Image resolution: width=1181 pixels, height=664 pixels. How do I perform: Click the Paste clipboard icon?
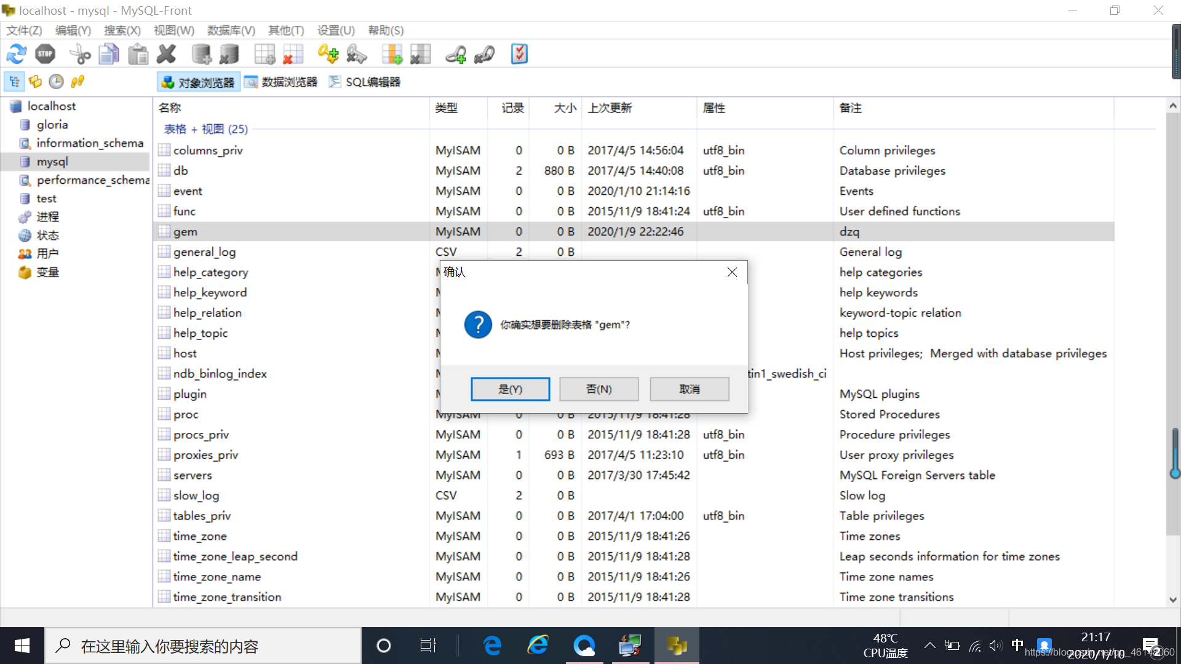[x=138, y=54]
